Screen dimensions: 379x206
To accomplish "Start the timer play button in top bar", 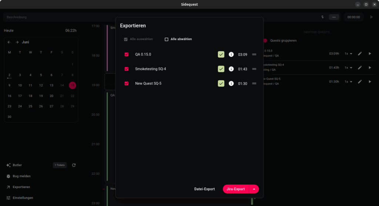I will 372,17.
